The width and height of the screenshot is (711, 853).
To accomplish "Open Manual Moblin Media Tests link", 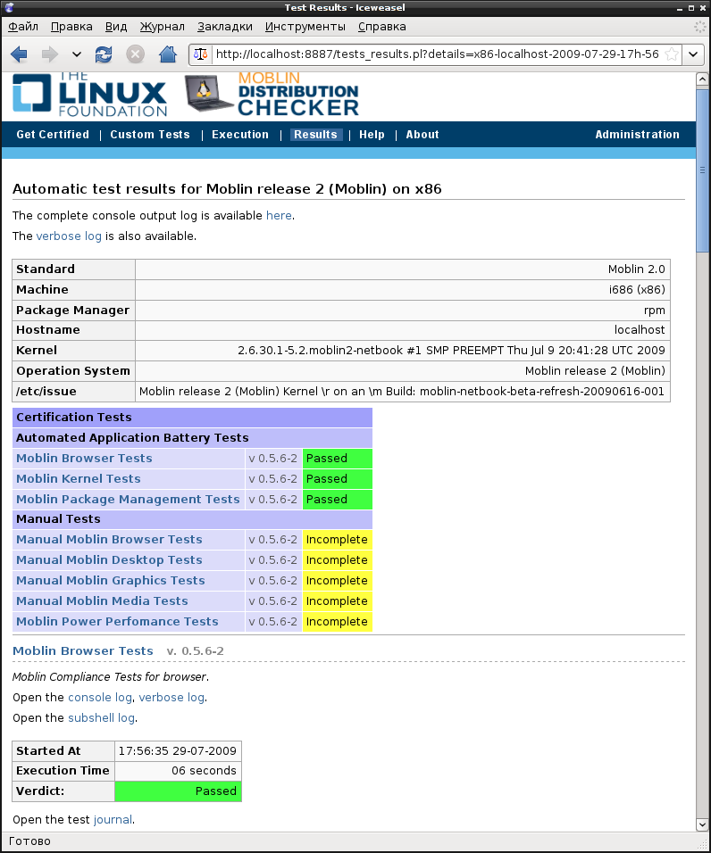I will [x=102, y=600].
